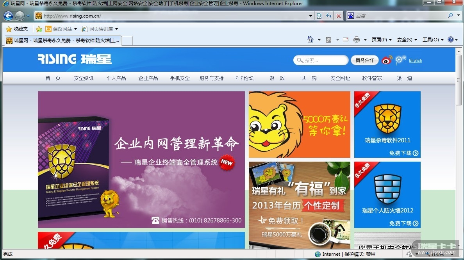Click the Help question mark icon
Screen dimensions: 464x260
pyautogui.click(x=450, y=39)
